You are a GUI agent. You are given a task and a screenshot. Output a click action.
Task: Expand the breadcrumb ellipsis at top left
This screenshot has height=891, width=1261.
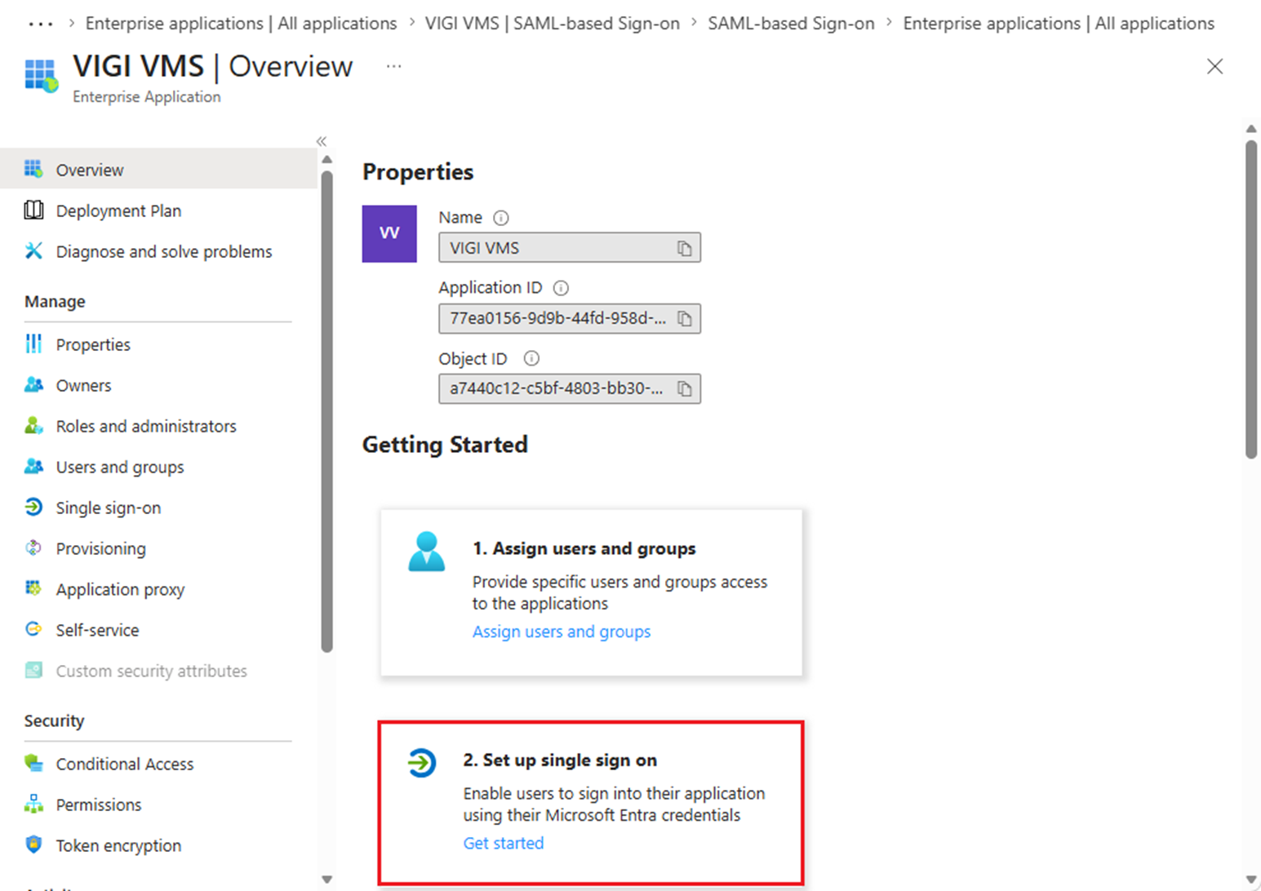coord(40,24)
